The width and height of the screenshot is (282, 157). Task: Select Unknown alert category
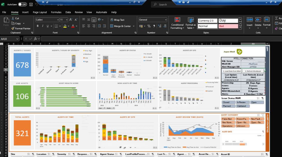tap(242, 126)
